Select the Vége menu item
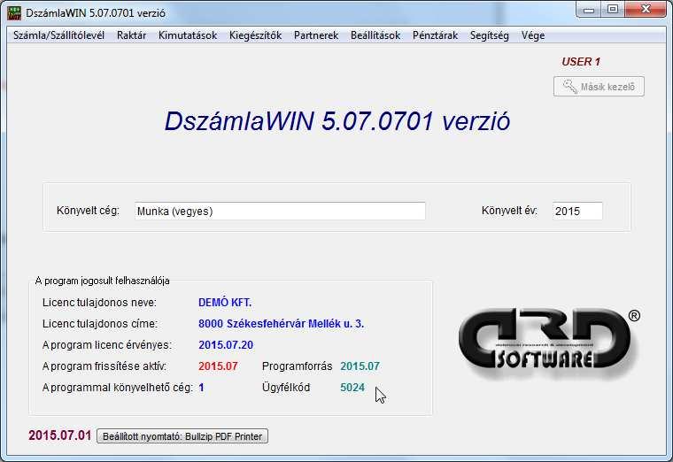The height and width of the screenshot is (462, 673). 533,35
